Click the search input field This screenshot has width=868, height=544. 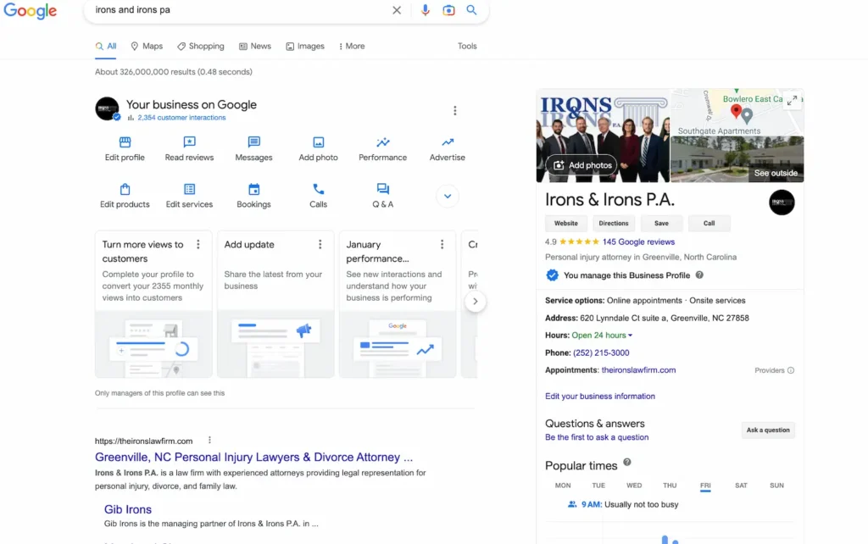(237, 10)
